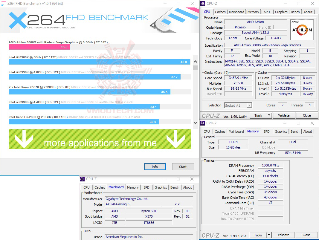Open Caches tab in top CPU-Z window
This screenshot has width=319, height=240.
coord(220,12)
